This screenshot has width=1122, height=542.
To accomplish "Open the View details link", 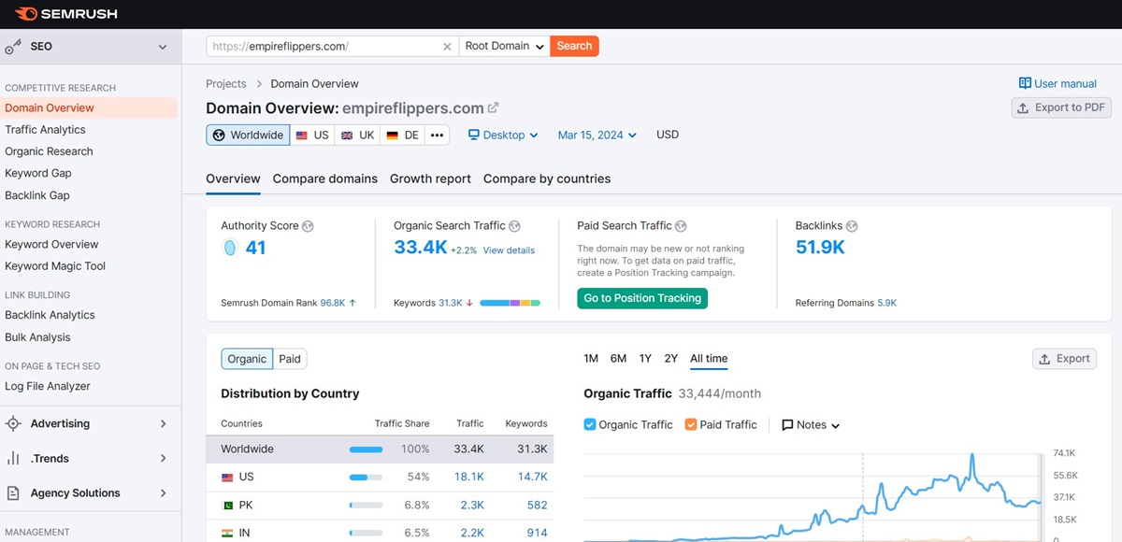I will pyautogui.click(x=509, y=250).
